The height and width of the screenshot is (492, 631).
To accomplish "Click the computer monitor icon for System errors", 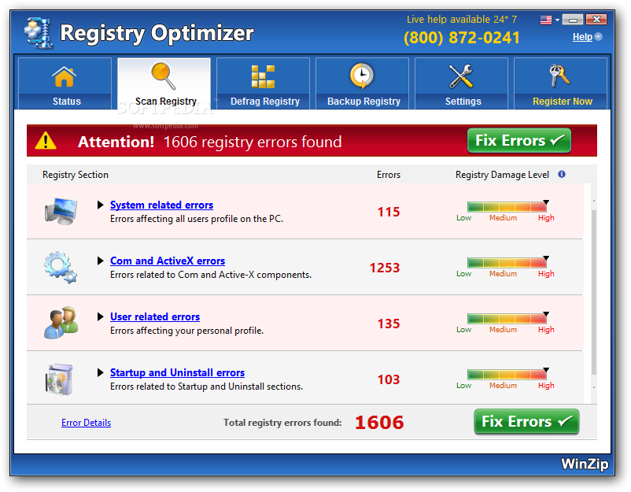I will coord(61,211).
